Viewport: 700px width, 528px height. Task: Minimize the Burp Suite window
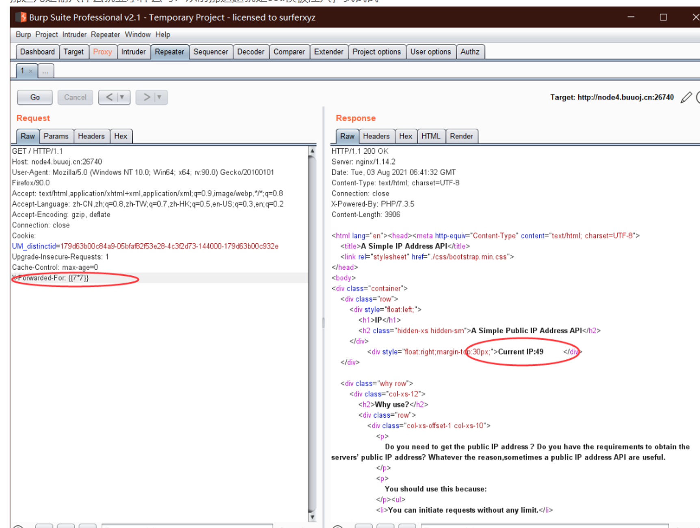click(631, 17)
